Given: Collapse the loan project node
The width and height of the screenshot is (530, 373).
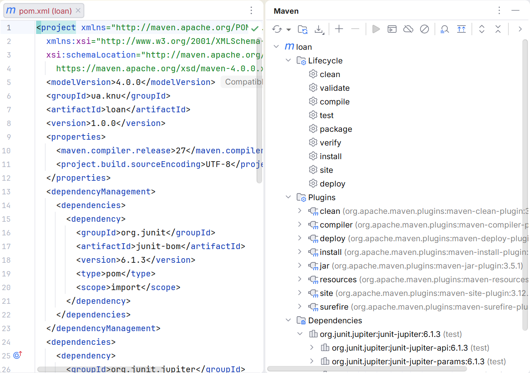Looking at the screenshot, I should [x=277, y=47].
